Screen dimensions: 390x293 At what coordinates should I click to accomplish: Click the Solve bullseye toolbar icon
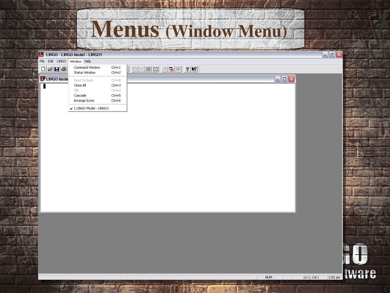pyautogui.click(x=134, y=69)
